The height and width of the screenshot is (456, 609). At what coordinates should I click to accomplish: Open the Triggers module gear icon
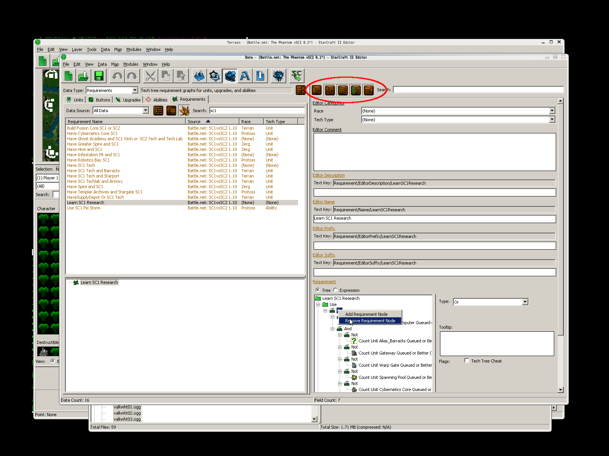pyautogui.click(x=215, y=76)
